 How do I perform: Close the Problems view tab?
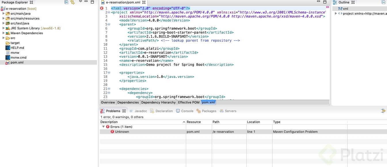click(124, 111)
